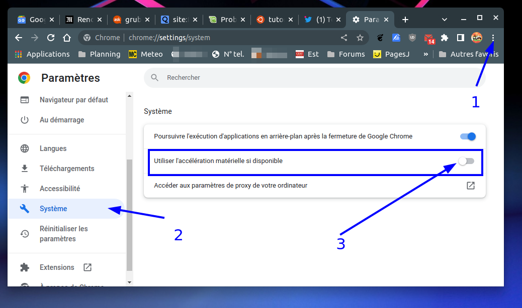Open Langues settings section
Viewport: 522px width, 308px height.
pos(66,148)
